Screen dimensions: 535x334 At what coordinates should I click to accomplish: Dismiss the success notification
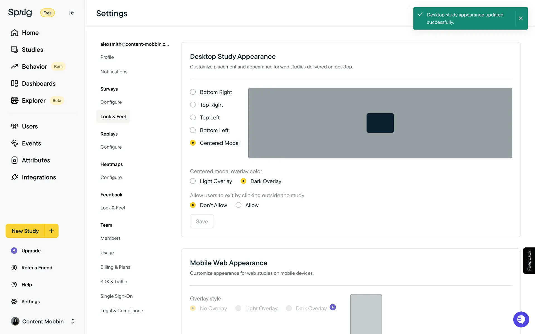(x=521, y=18)
